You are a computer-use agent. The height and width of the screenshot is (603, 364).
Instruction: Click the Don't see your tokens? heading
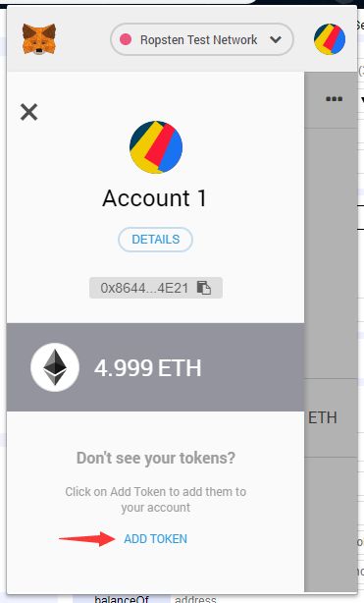[156, 458]
